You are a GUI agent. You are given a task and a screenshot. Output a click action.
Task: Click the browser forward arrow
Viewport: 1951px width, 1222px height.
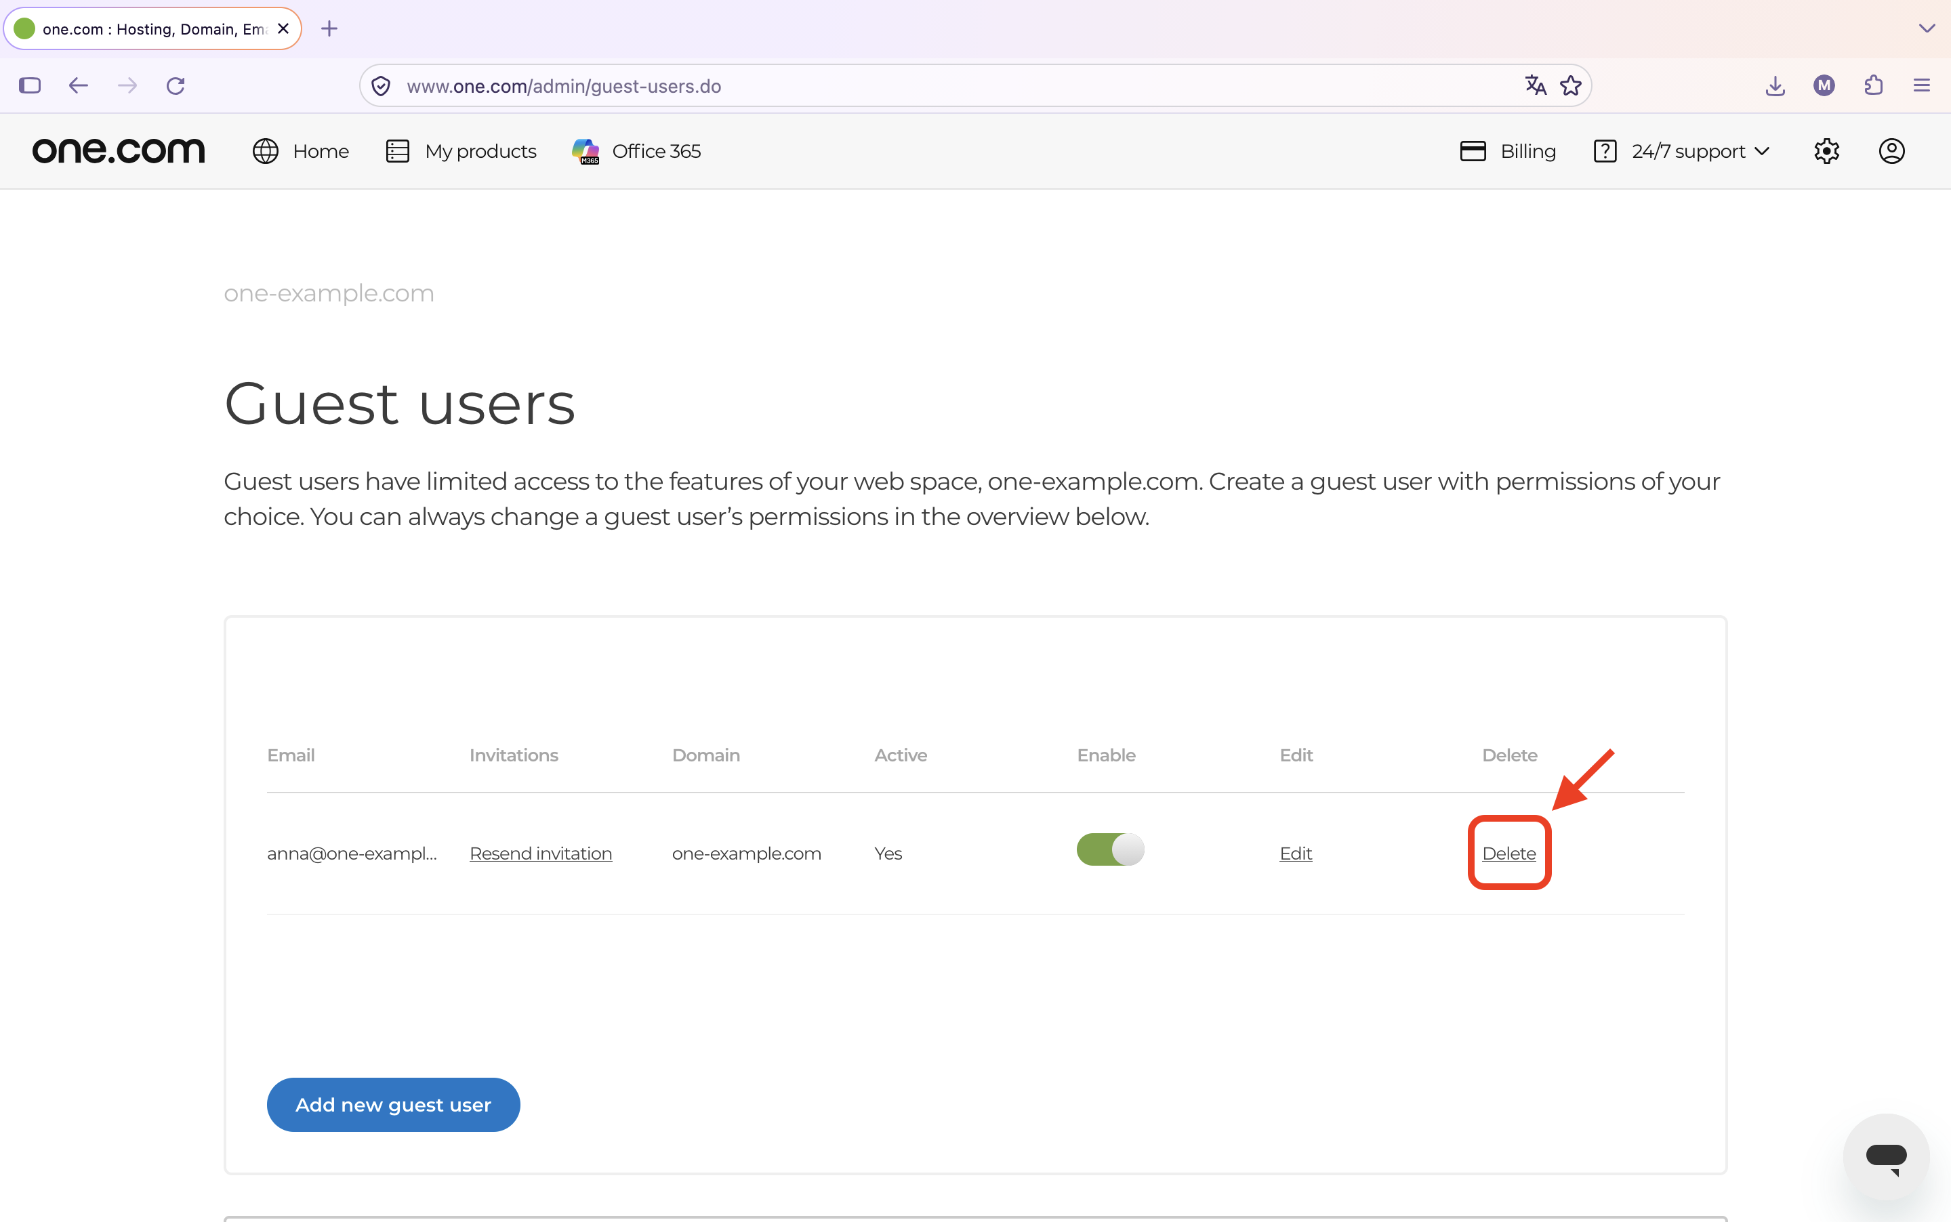click(x=127, y=85)
